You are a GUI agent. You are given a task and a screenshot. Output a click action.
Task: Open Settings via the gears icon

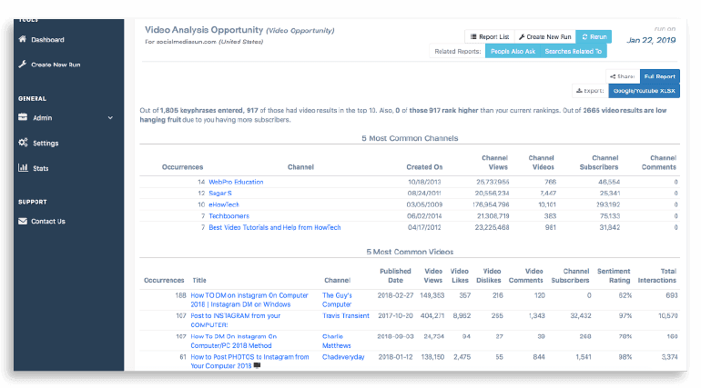(x=22, y=143)
